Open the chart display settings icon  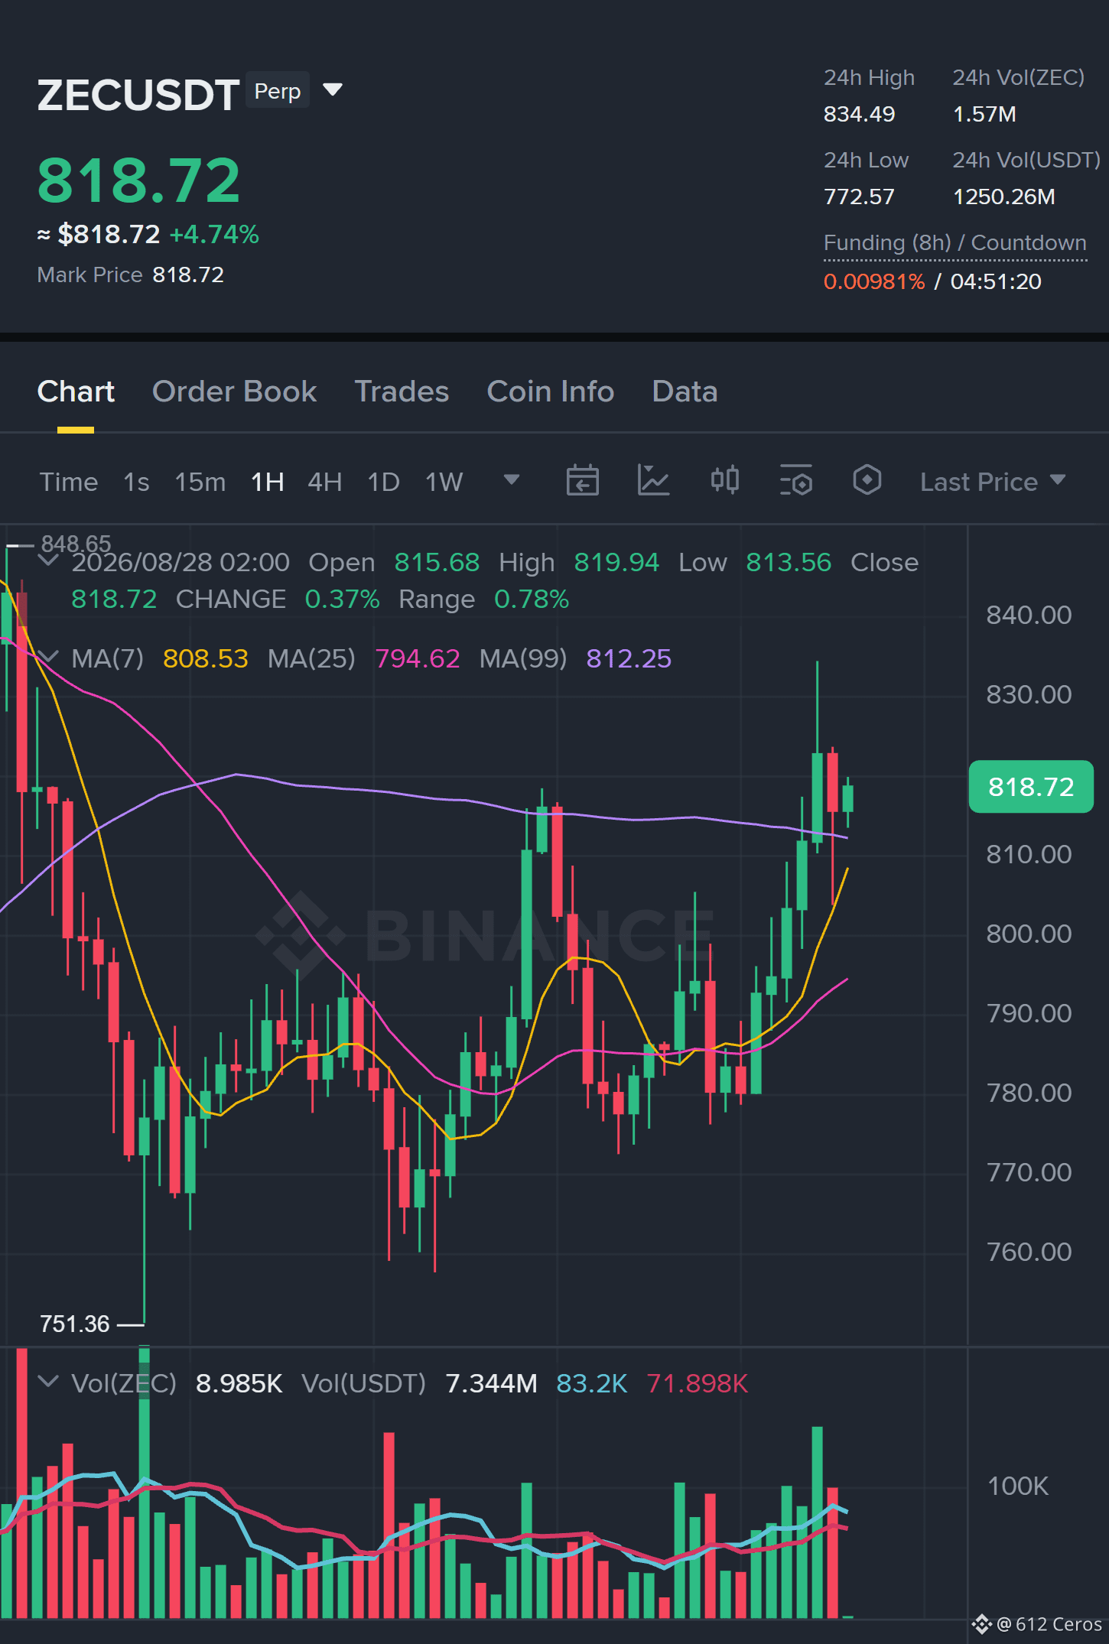pos(796,480)
